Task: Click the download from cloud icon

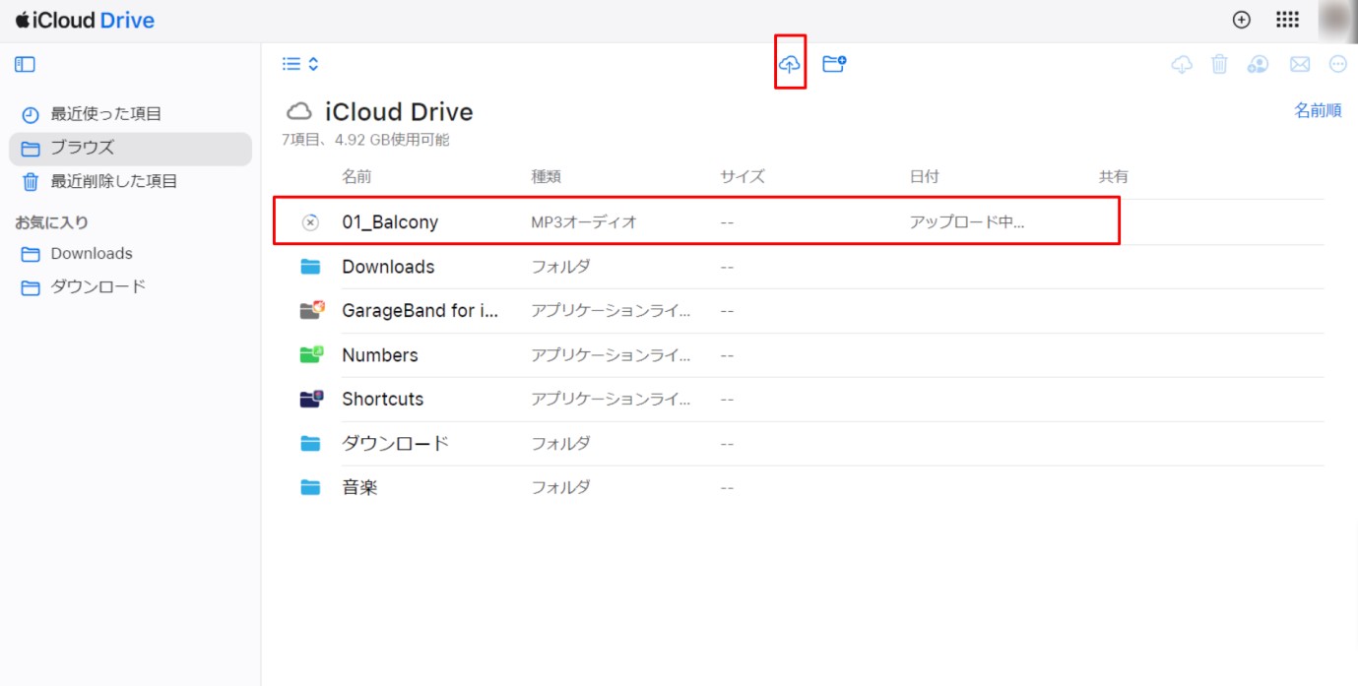Action: coord(1182,64)
